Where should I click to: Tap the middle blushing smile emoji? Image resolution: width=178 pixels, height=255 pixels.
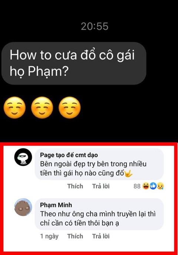pyautogui.click(x=42, y=108)
